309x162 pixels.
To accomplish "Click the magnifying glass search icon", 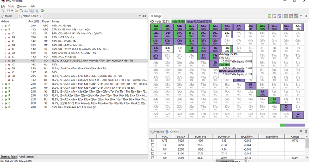I will pyautogui.click(x=21, y=11).
